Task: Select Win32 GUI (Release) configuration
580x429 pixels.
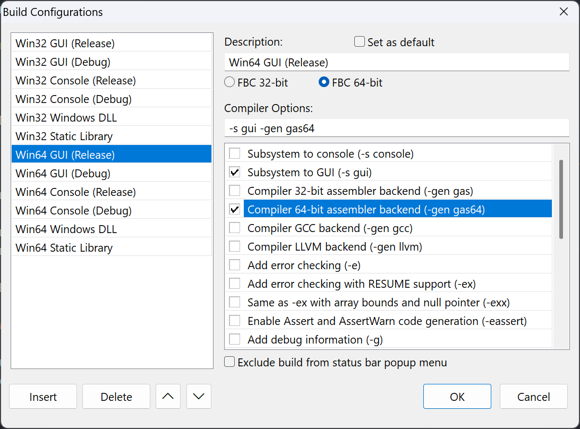Action: 112,43
